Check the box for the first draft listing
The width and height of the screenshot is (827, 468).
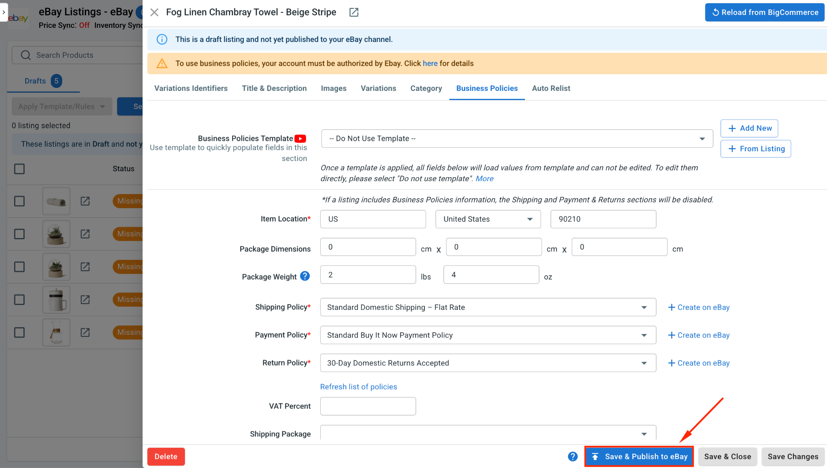[19, 201]
